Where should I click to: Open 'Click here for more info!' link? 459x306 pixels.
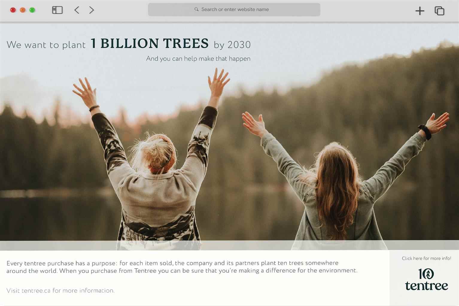426,258
